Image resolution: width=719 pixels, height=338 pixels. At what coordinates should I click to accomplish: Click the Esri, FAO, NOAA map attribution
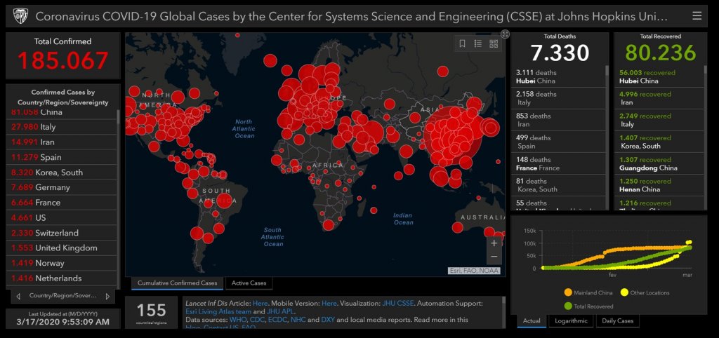coord(474,271)
